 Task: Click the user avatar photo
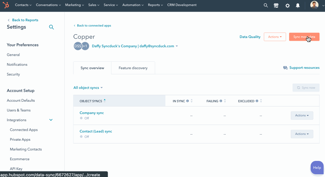314,5
